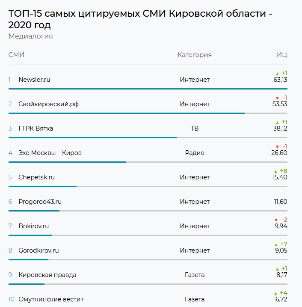Sort by the СМИ column header
Image resolution: width=302 pixels, height=307 pixels.
pyautogui.click(x=16, y=55)
